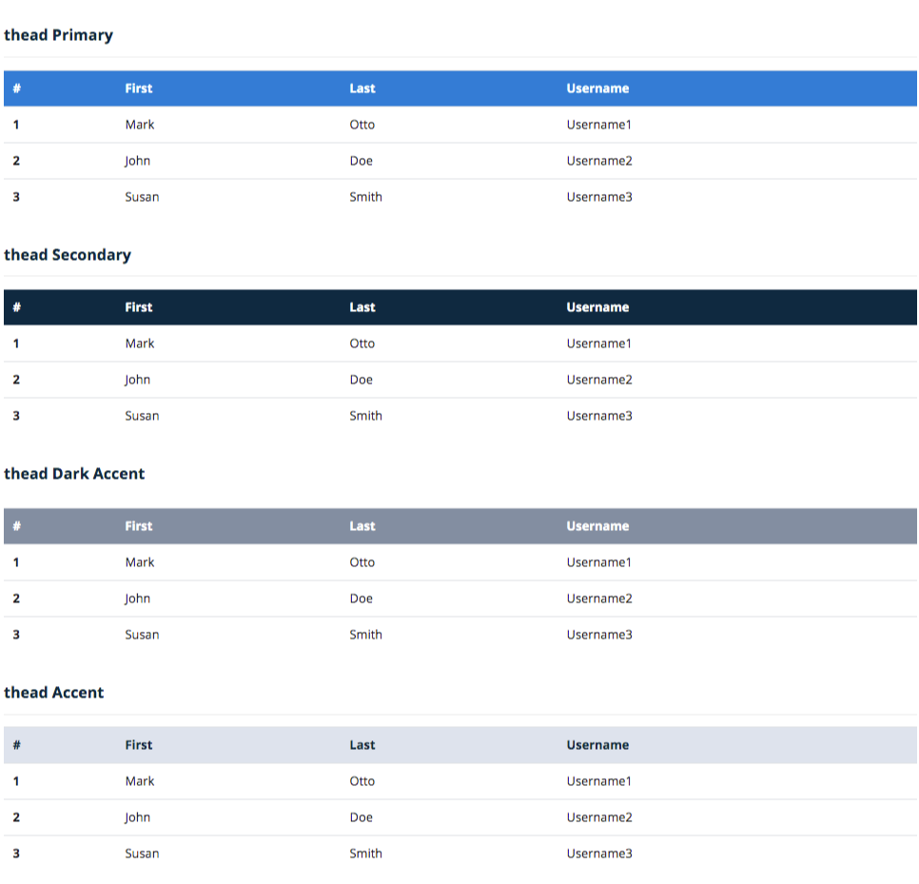Select 'Username2' in the Secondary table
Screen dimensions: 919x884
click(x=599, y=380)
